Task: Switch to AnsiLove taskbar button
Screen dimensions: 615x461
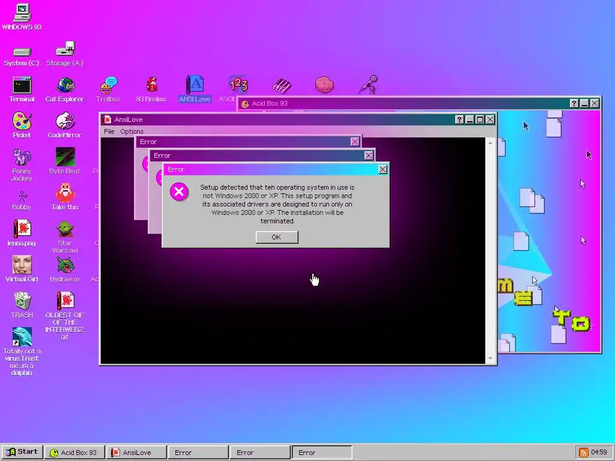Action: (x=136, y=453)
